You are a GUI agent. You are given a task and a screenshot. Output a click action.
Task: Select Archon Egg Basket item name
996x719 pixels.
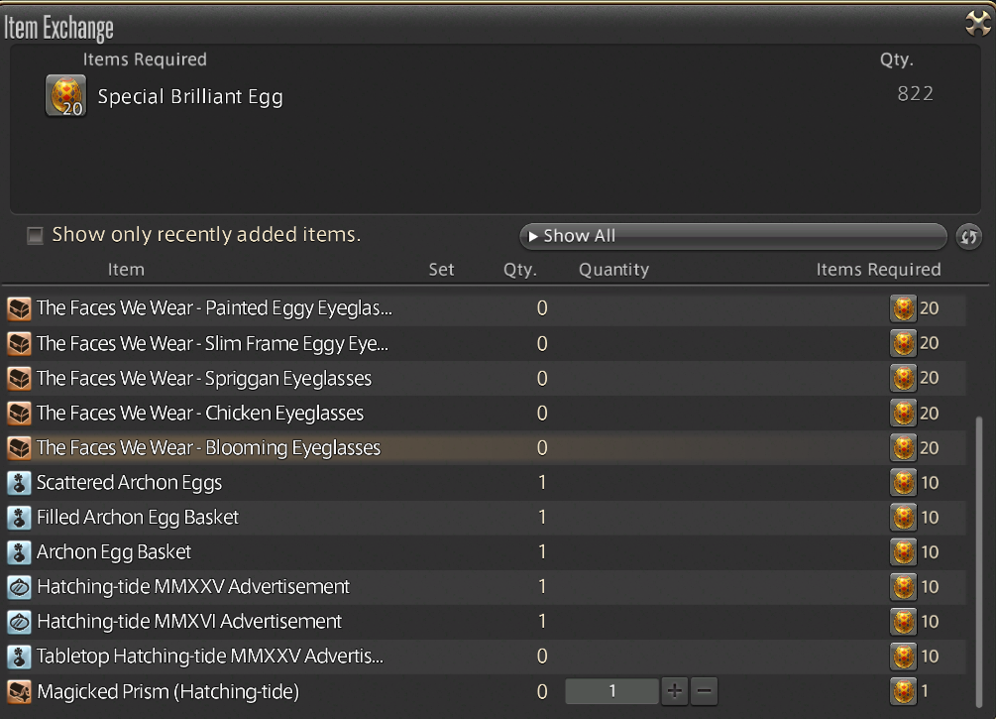tap(114, 552)
